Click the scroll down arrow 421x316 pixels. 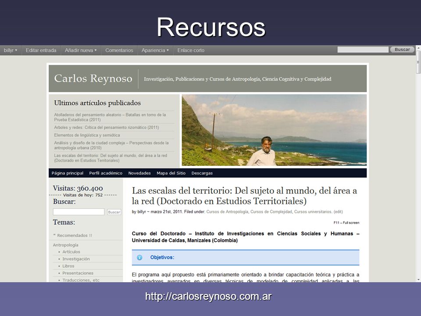(x=418, y=280)
